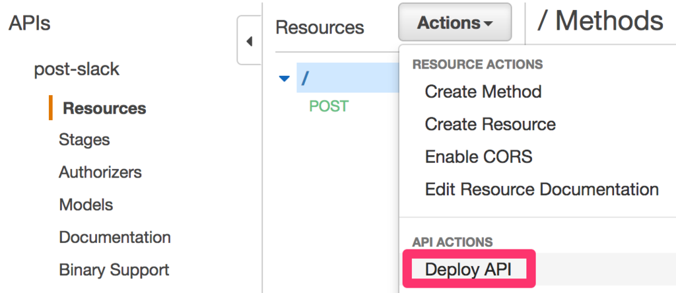The width and height of the screenshot is (676, 293).
Task: Go to the APIs list
Action: pyautogui.click(x=29, y=23)
